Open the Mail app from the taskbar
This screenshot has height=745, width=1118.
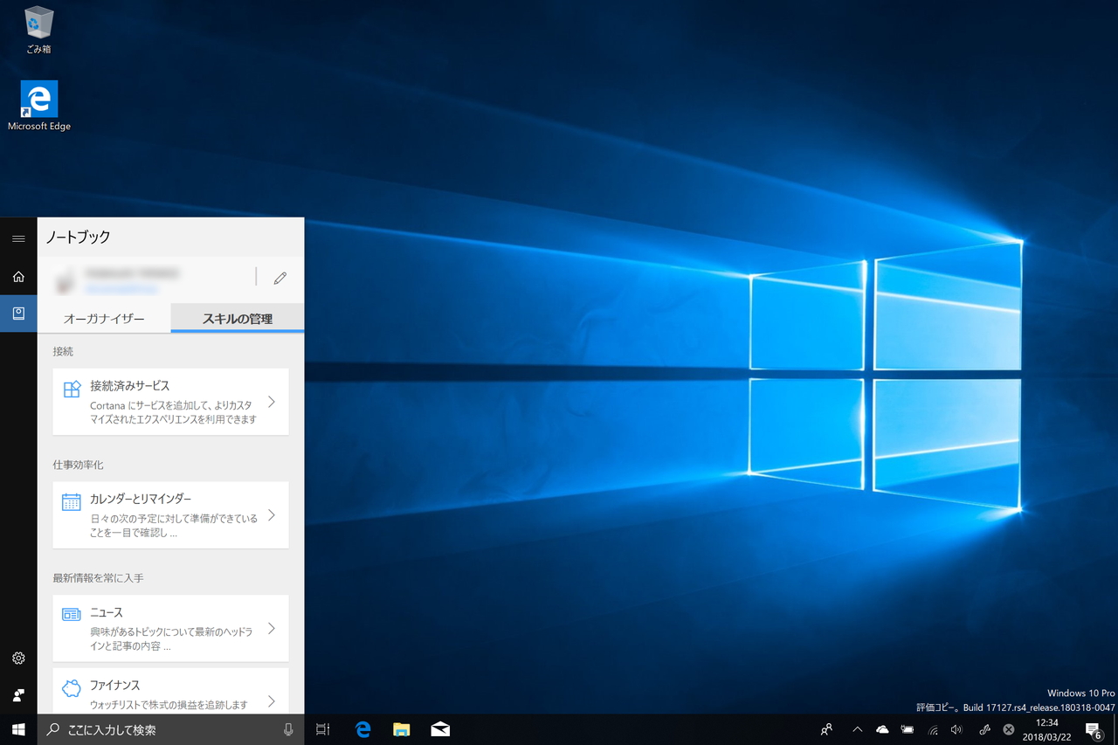point(439,728)
